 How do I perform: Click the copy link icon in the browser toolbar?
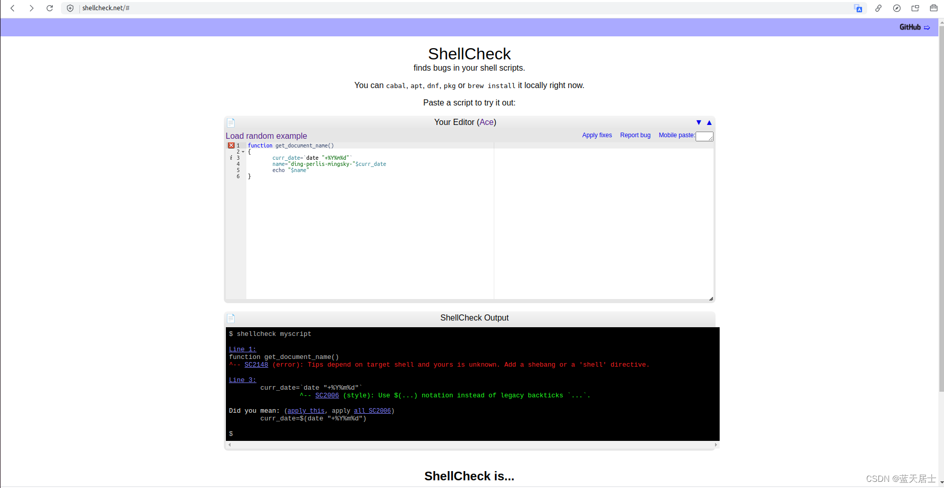878,8
